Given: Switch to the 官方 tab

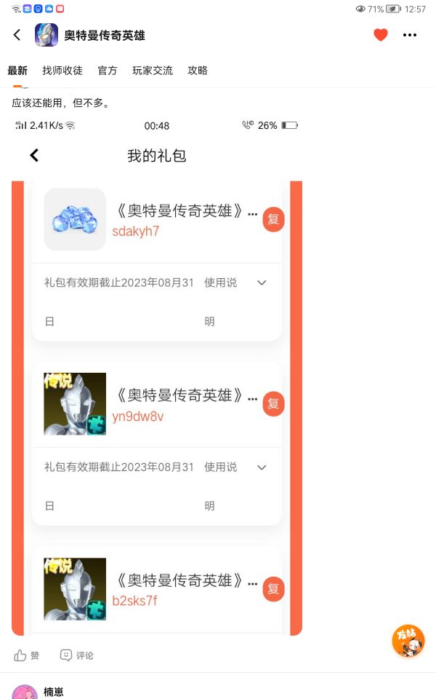Looking at the screenshot, I should (108, 71).
